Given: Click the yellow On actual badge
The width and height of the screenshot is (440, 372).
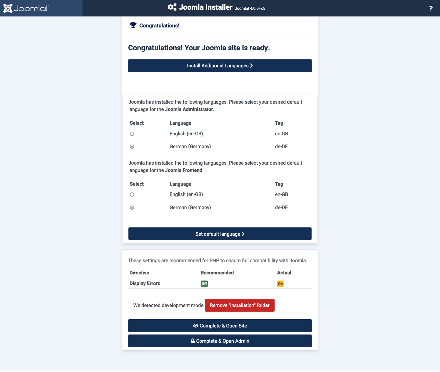Looking at the screenshot, I should (x=280, y=284).
